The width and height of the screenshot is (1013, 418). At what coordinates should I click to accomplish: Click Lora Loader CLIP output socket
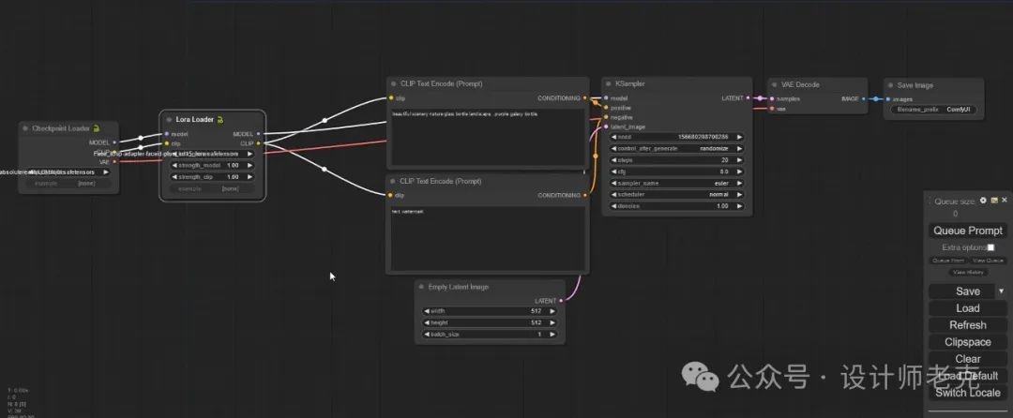[x=259, y=143]
